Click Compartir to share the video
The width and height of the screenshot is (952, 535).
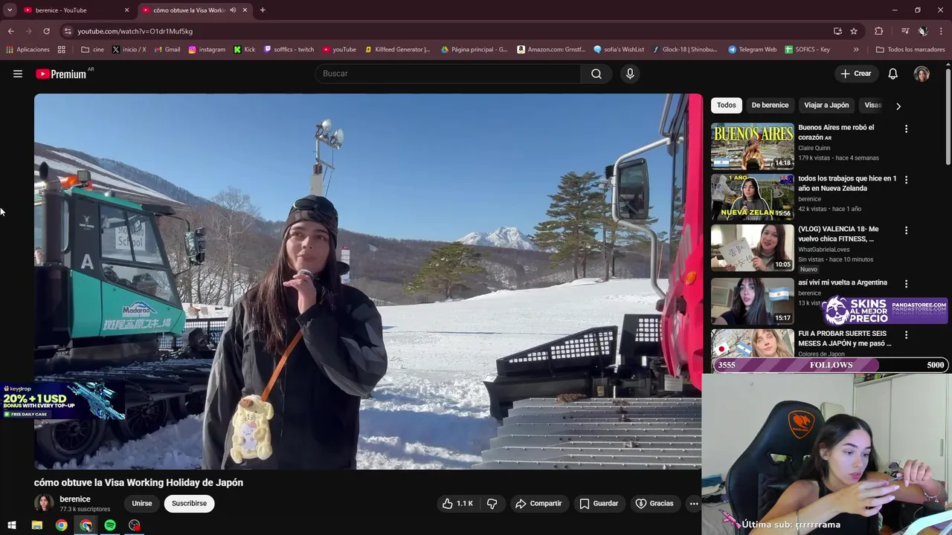(539, 504)
